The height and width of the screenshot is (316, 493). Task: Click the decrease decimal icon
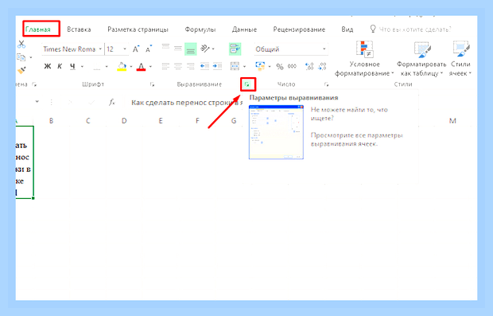(x=322, y=66)
